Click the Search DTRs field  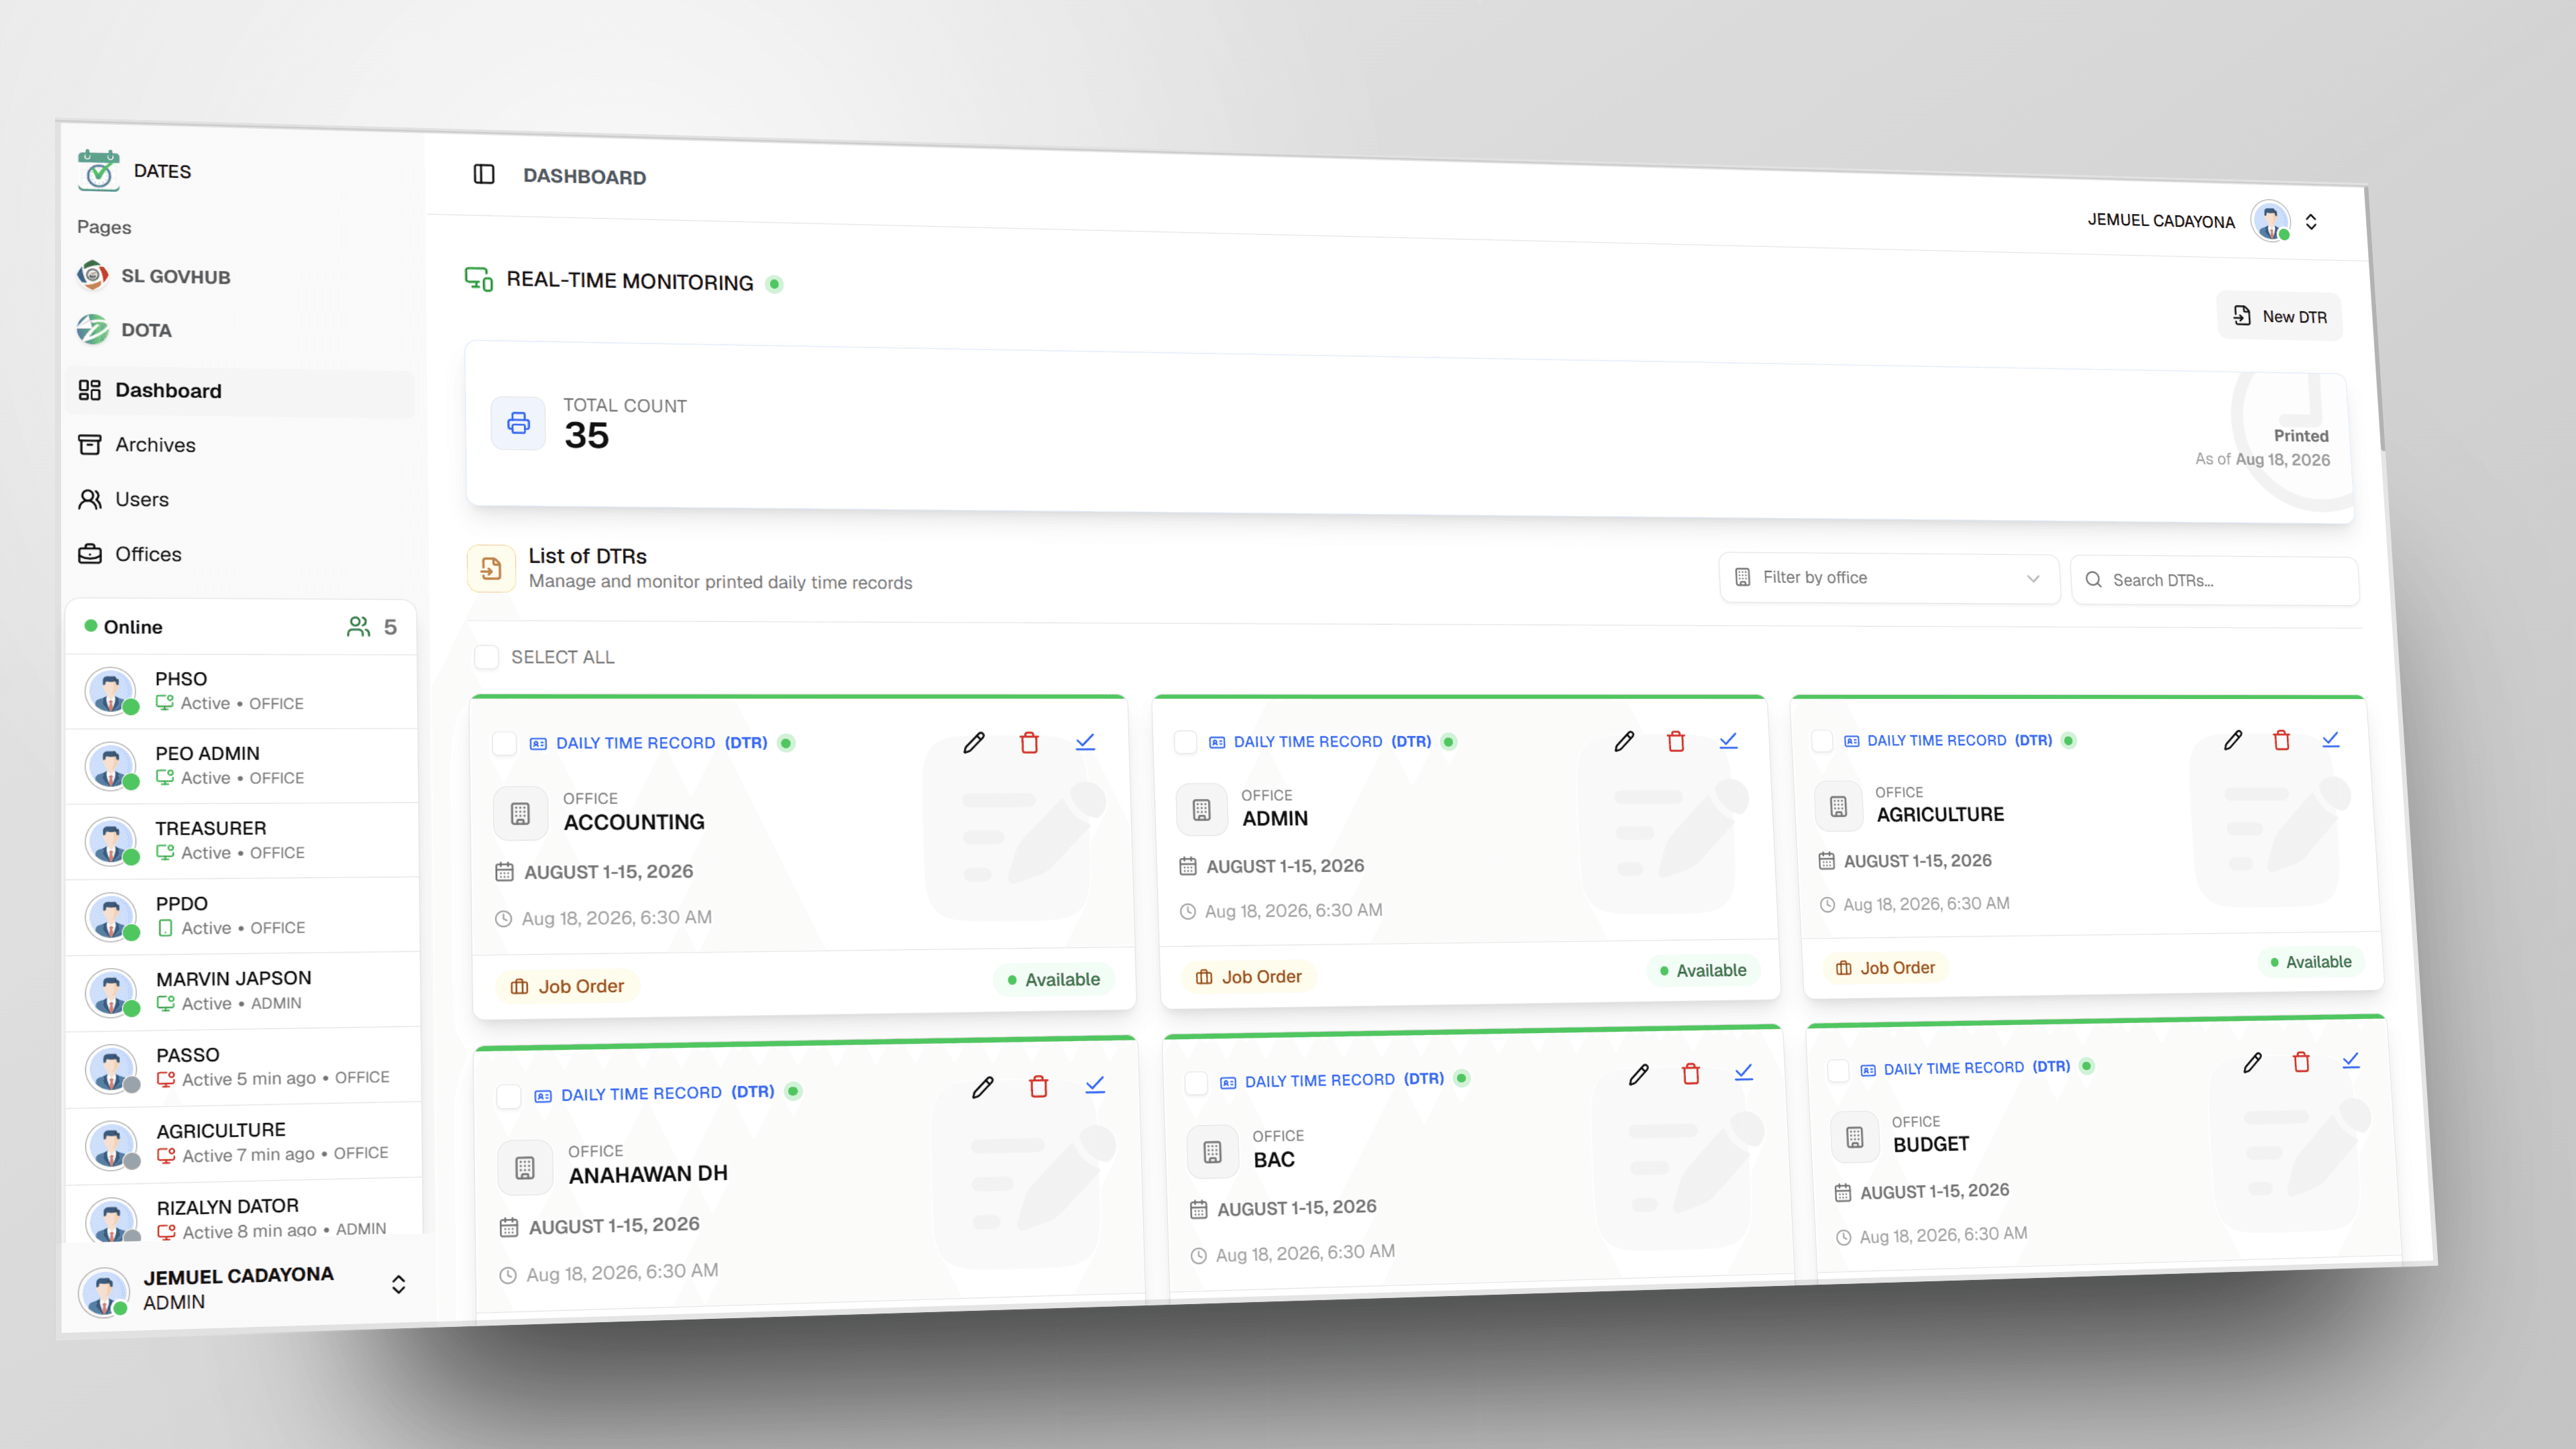tap(2215, 581)
